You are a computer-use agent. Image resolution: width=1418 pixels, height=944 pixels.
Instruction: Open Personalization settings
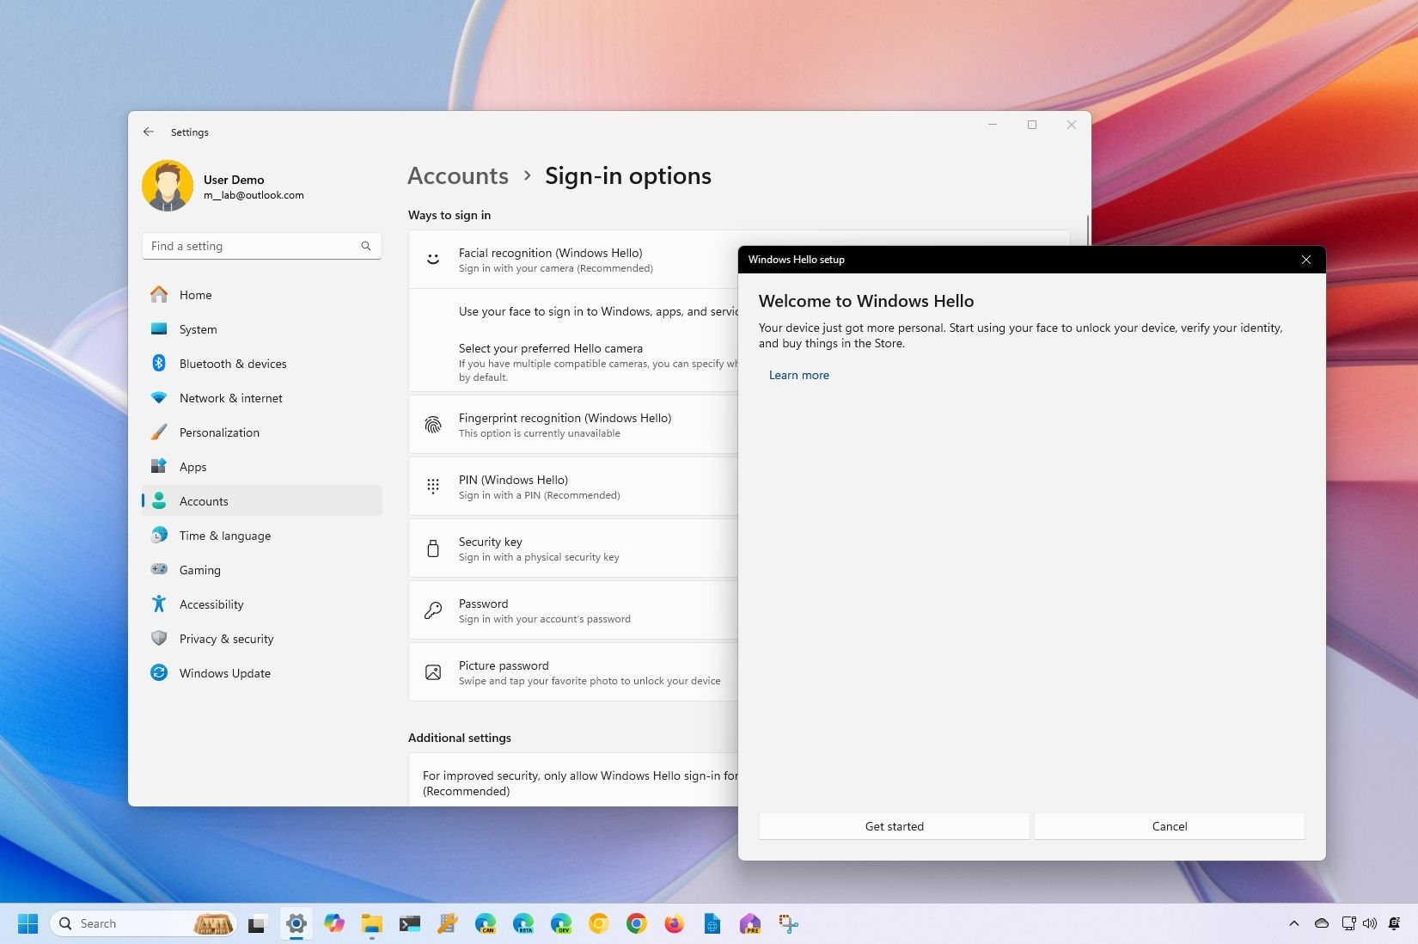[218, 432]
